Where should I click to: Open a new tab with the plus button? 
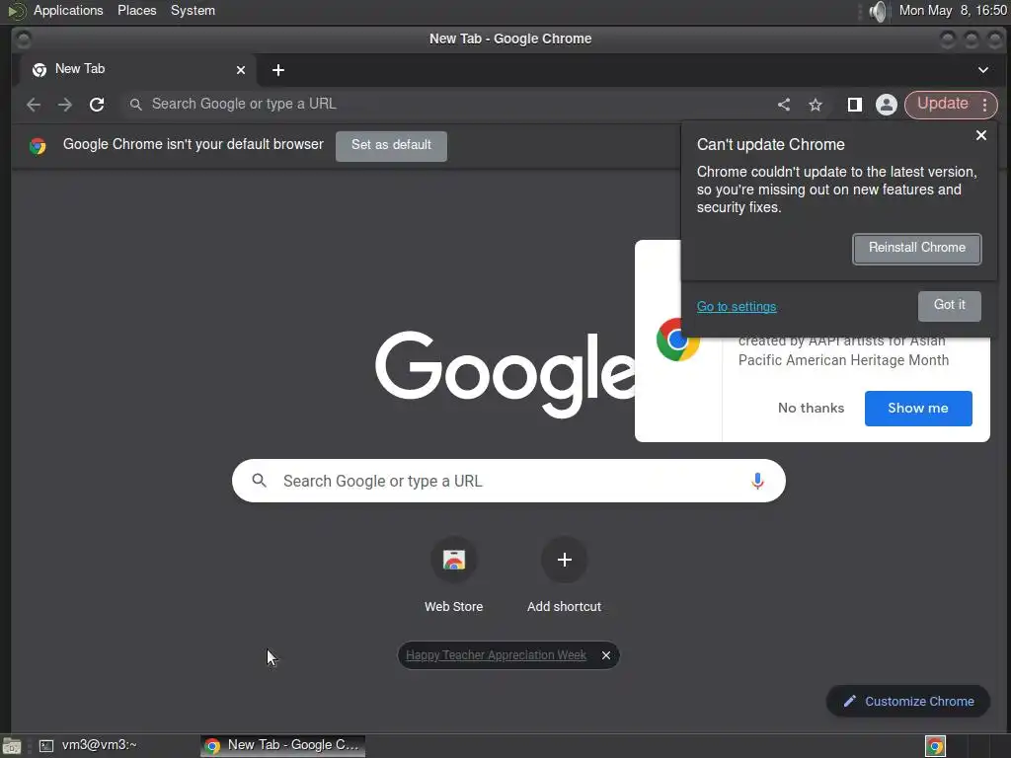277,70
